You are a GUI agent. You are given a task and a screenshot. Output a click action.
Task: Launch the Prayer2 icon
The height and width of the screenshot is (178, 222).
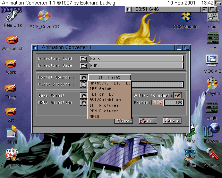point(212,84)
